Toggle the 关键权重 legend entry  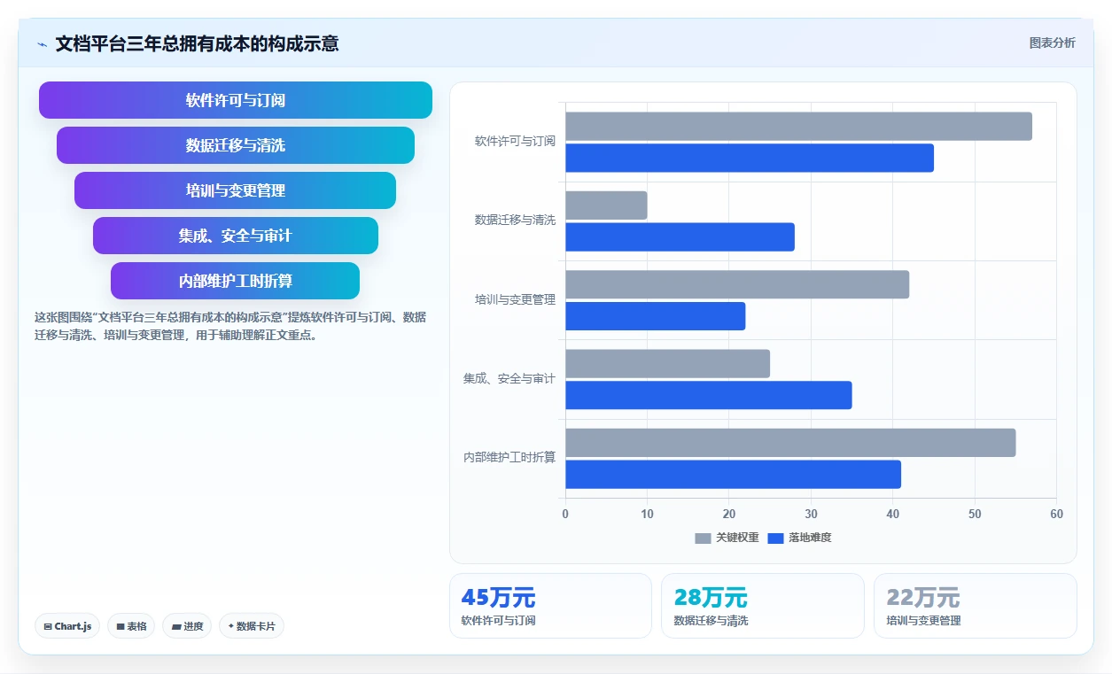pos(727,538)
